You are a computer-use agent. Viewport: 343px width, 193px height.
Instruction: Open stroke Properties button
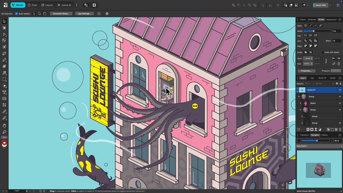[x=306, y=71]
